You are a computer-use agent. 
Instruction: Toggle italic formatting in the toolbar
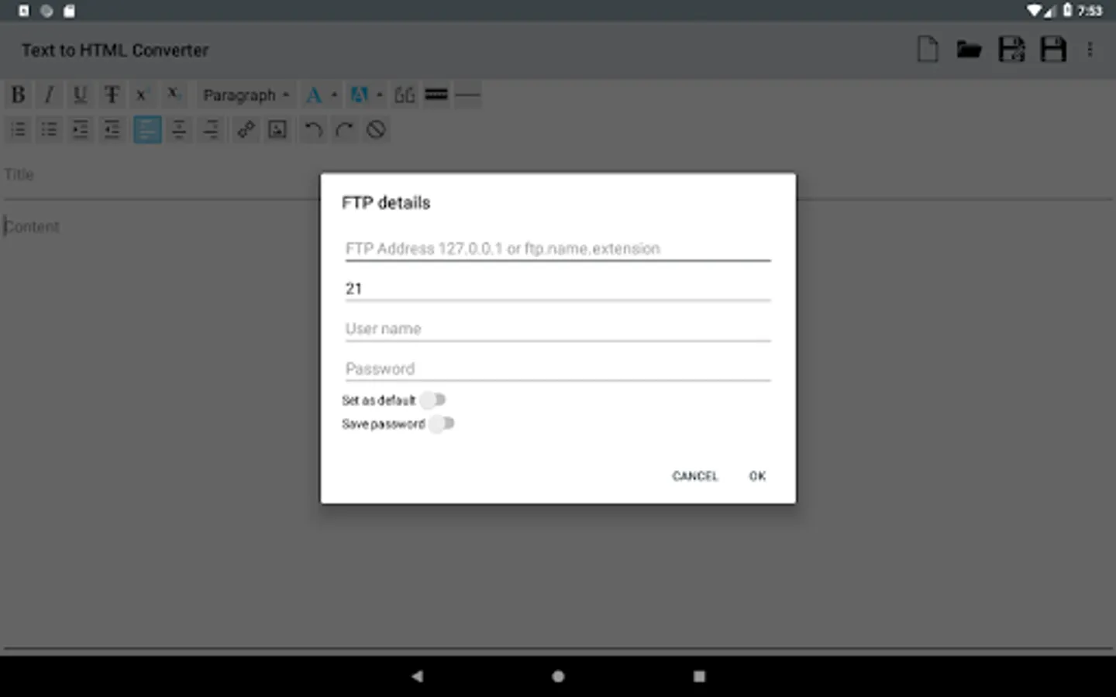click(49, 95)
